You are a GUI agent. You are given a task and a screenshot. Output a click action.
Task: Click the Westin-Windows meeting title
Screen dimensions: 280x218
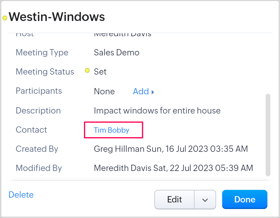57,17
